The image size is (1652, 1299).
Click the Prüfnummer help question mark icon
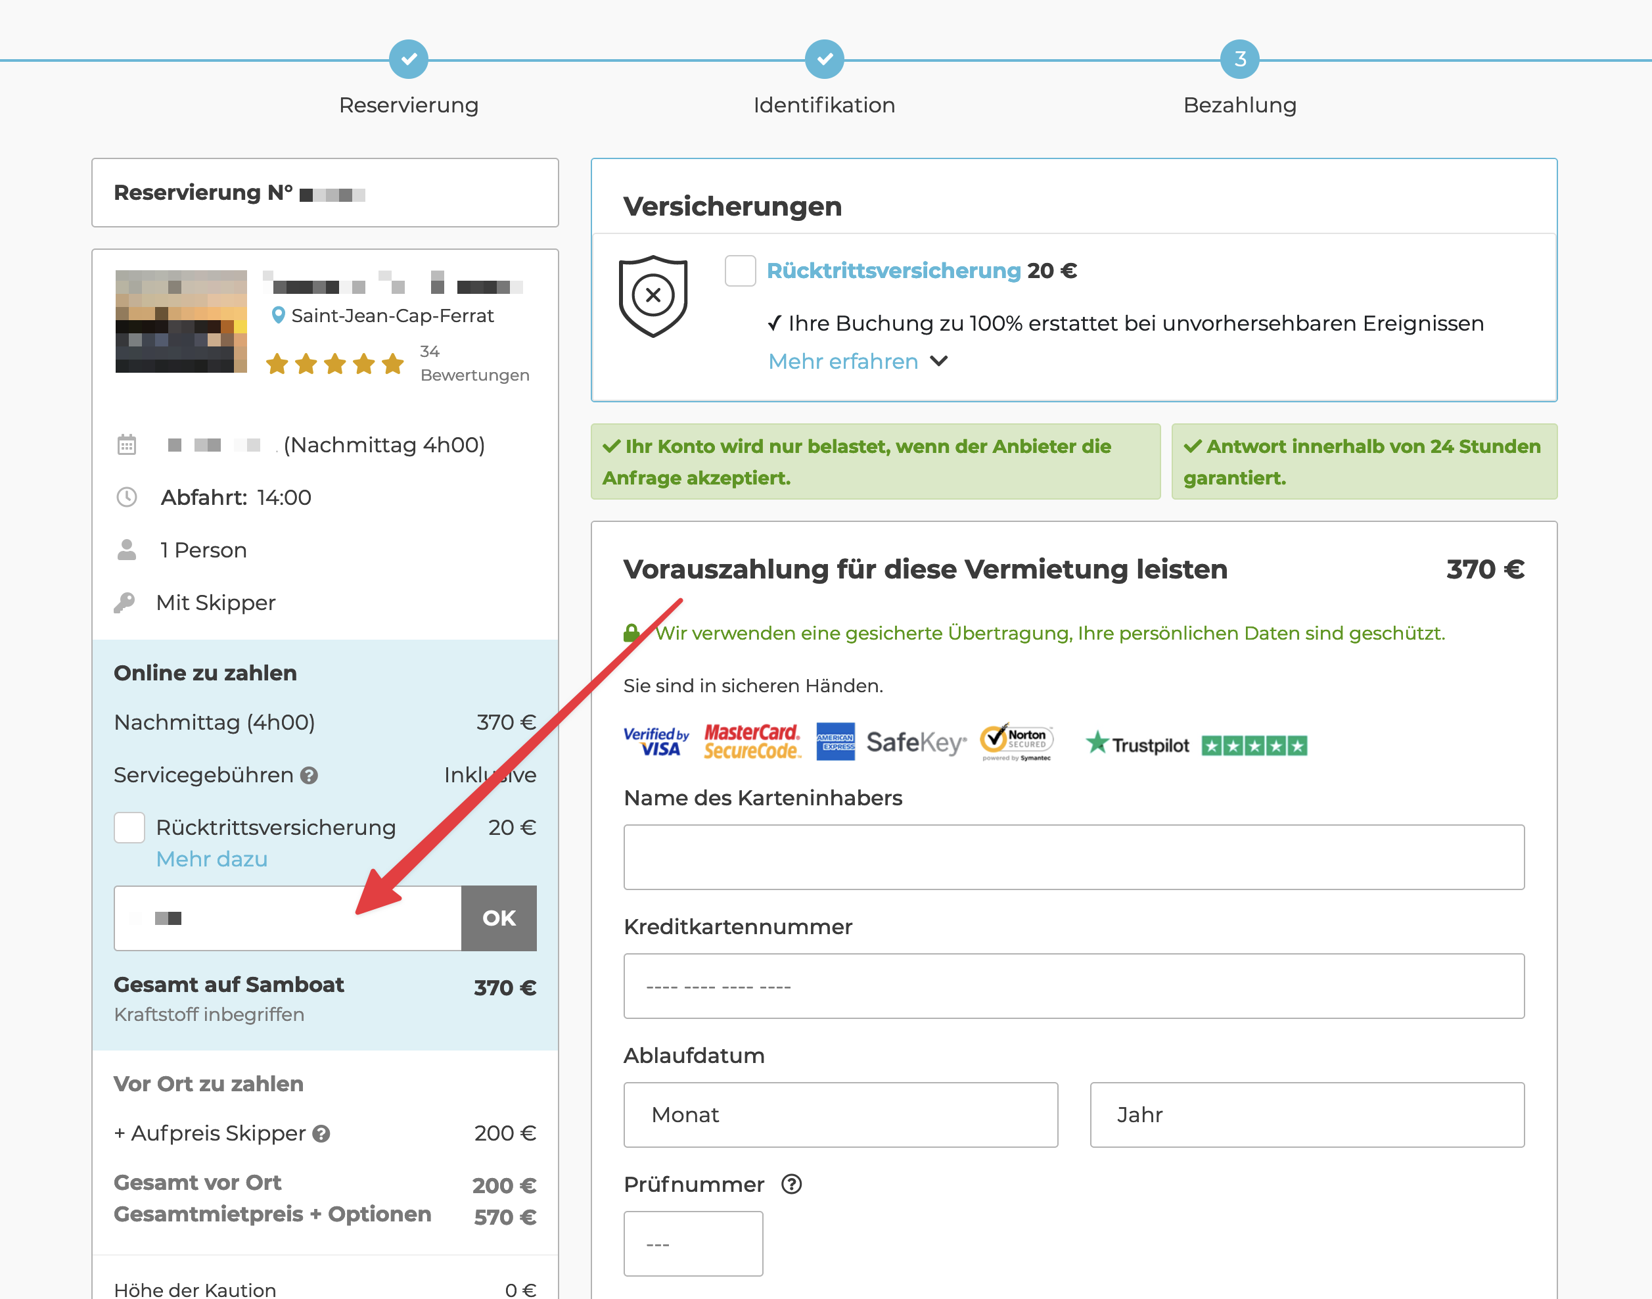coord(791,1185)
